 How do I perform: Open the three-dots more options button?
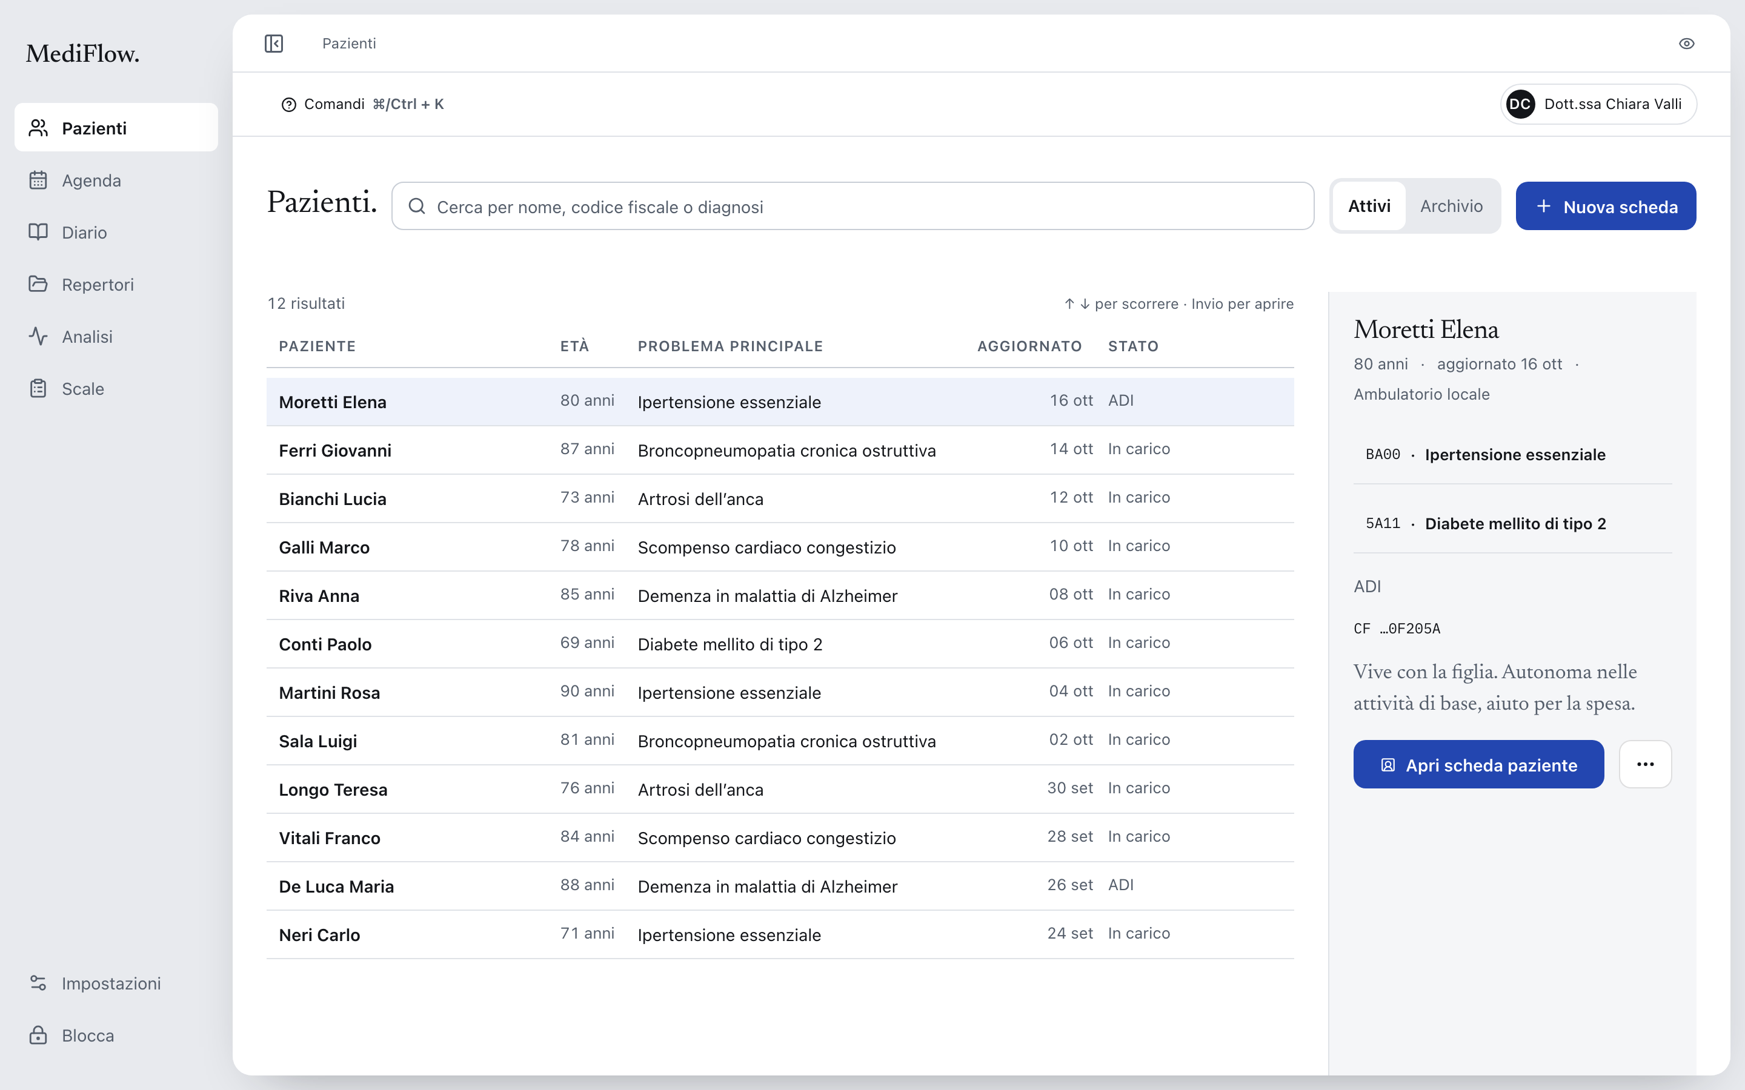pyautogui.click(x=1645, y=764)
